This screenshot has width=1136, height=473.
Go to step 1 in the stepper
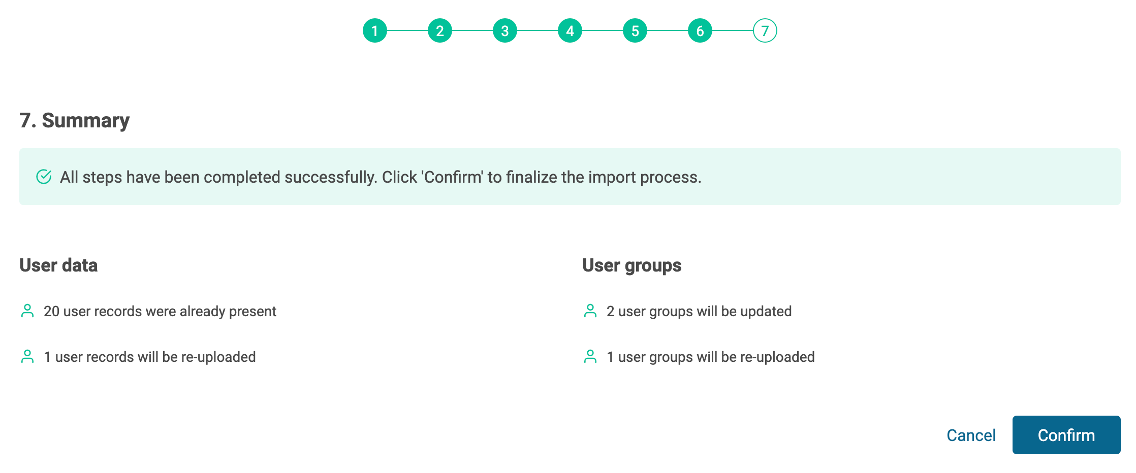point(375,31)
